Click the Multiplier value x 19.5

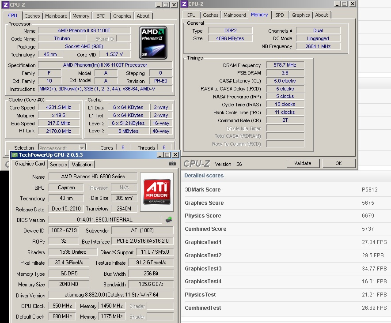tap(59, 115)
